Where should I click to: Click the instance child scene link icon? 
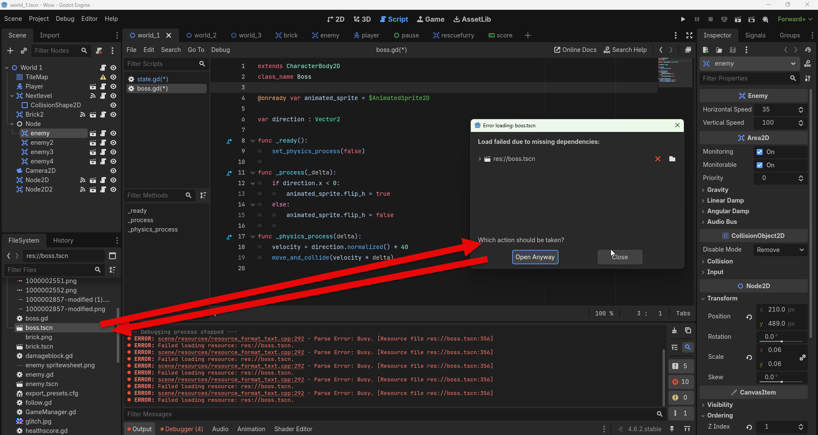click(24, 51)
